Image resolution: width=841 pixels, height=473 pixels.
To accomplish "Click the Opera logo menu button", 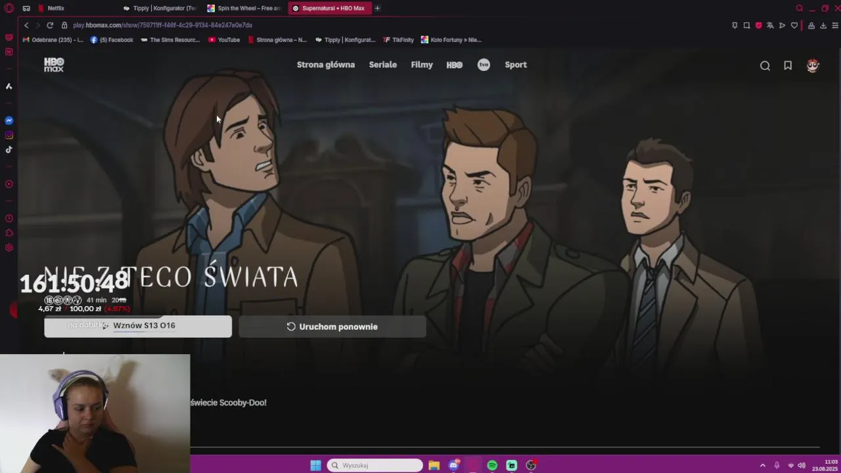I will pyautogui.click(x=9, y=8).
